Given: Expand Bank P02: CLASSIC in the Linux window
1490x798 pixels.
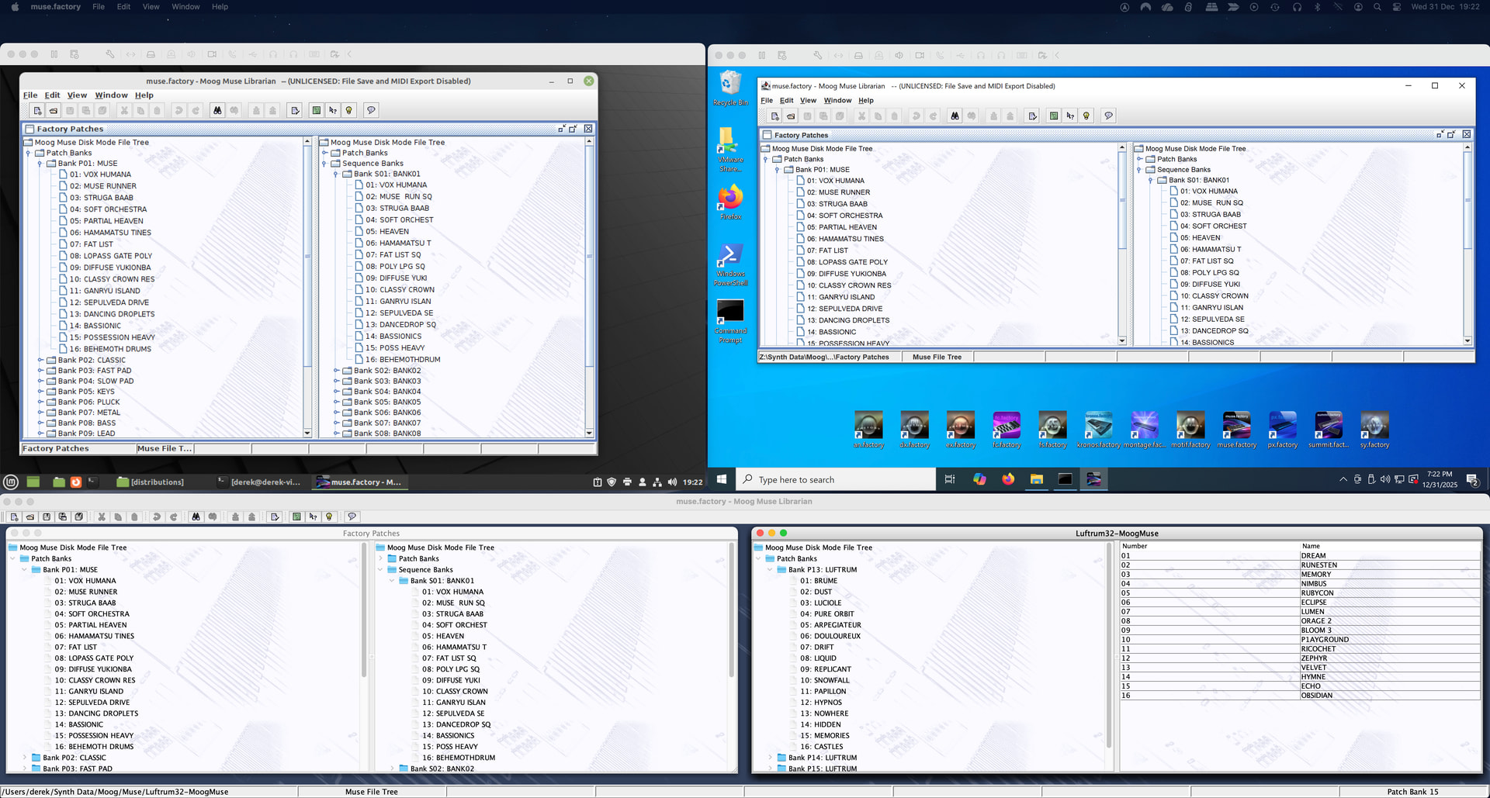Looking at the screenshot, I should tap(40, 360).
